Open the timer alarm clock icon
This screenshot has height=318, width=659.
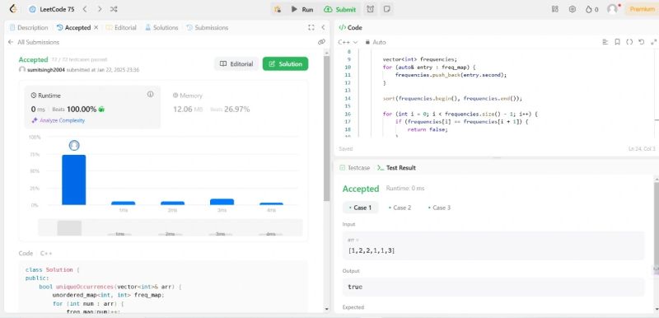coord(370,9)
